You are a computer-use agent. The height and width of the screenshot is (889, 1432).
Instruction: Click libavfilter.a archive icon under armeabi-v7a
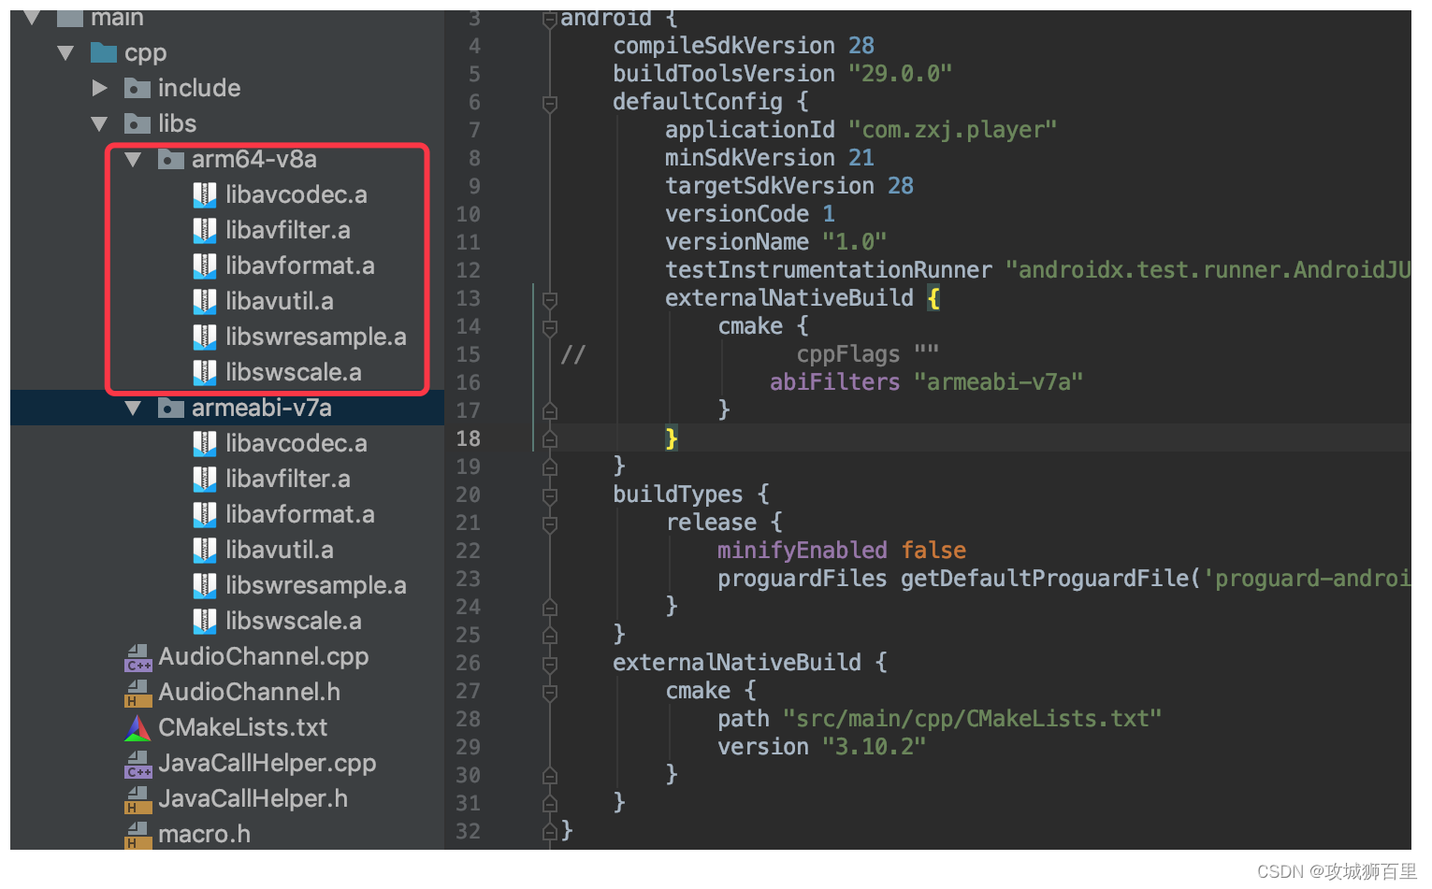click(205, 479)
